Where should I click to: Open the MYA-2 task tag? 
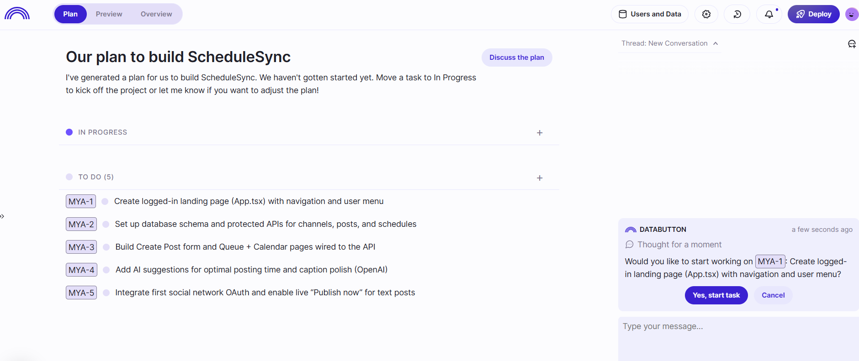(x=81, y=224)
